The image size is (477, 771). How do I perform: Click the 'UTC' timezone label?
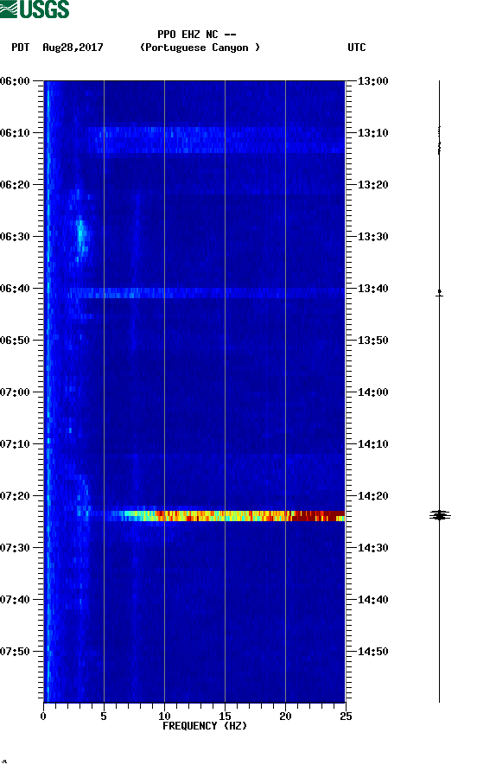pyautogui.click(x=357, y=48)
